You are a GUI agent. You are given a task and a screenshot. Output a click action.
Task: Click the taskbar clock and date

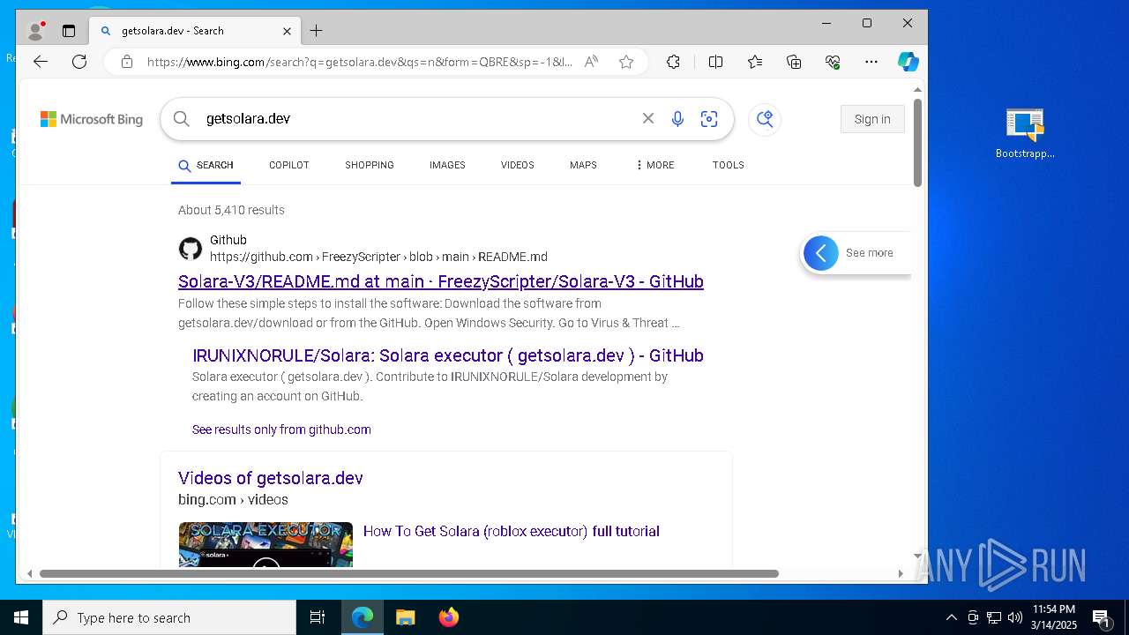1054,617
